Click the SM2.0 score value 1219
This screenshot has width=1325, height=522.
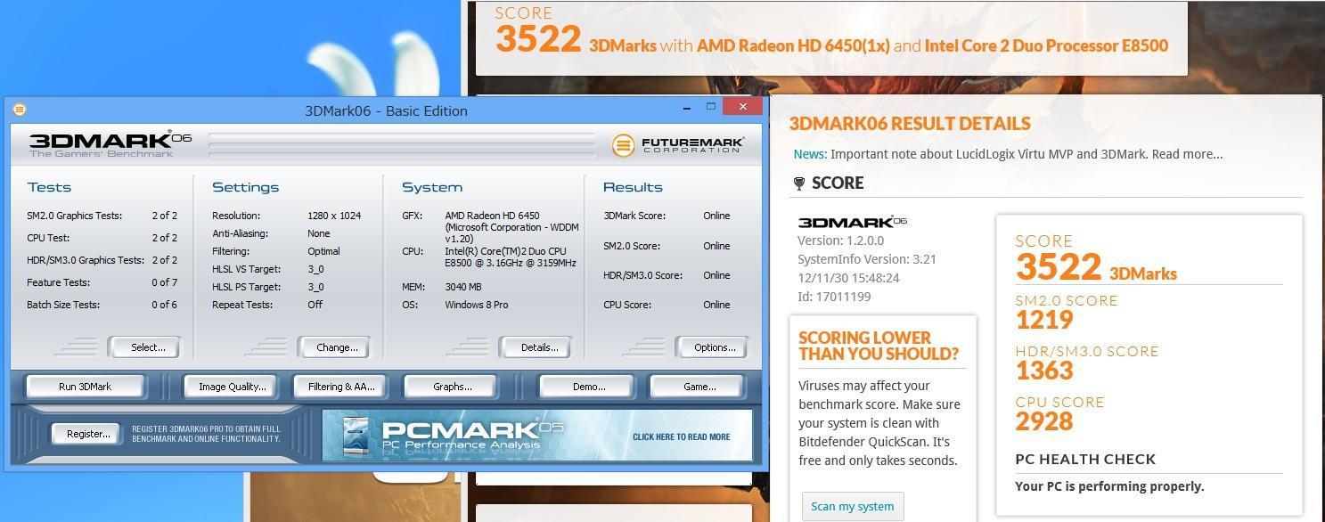(1044, 319)
